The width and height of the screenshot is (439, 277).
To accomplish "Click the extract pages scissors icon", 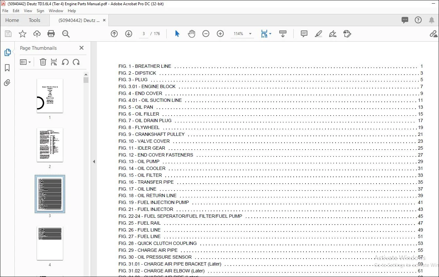I will tap(54, 62).
